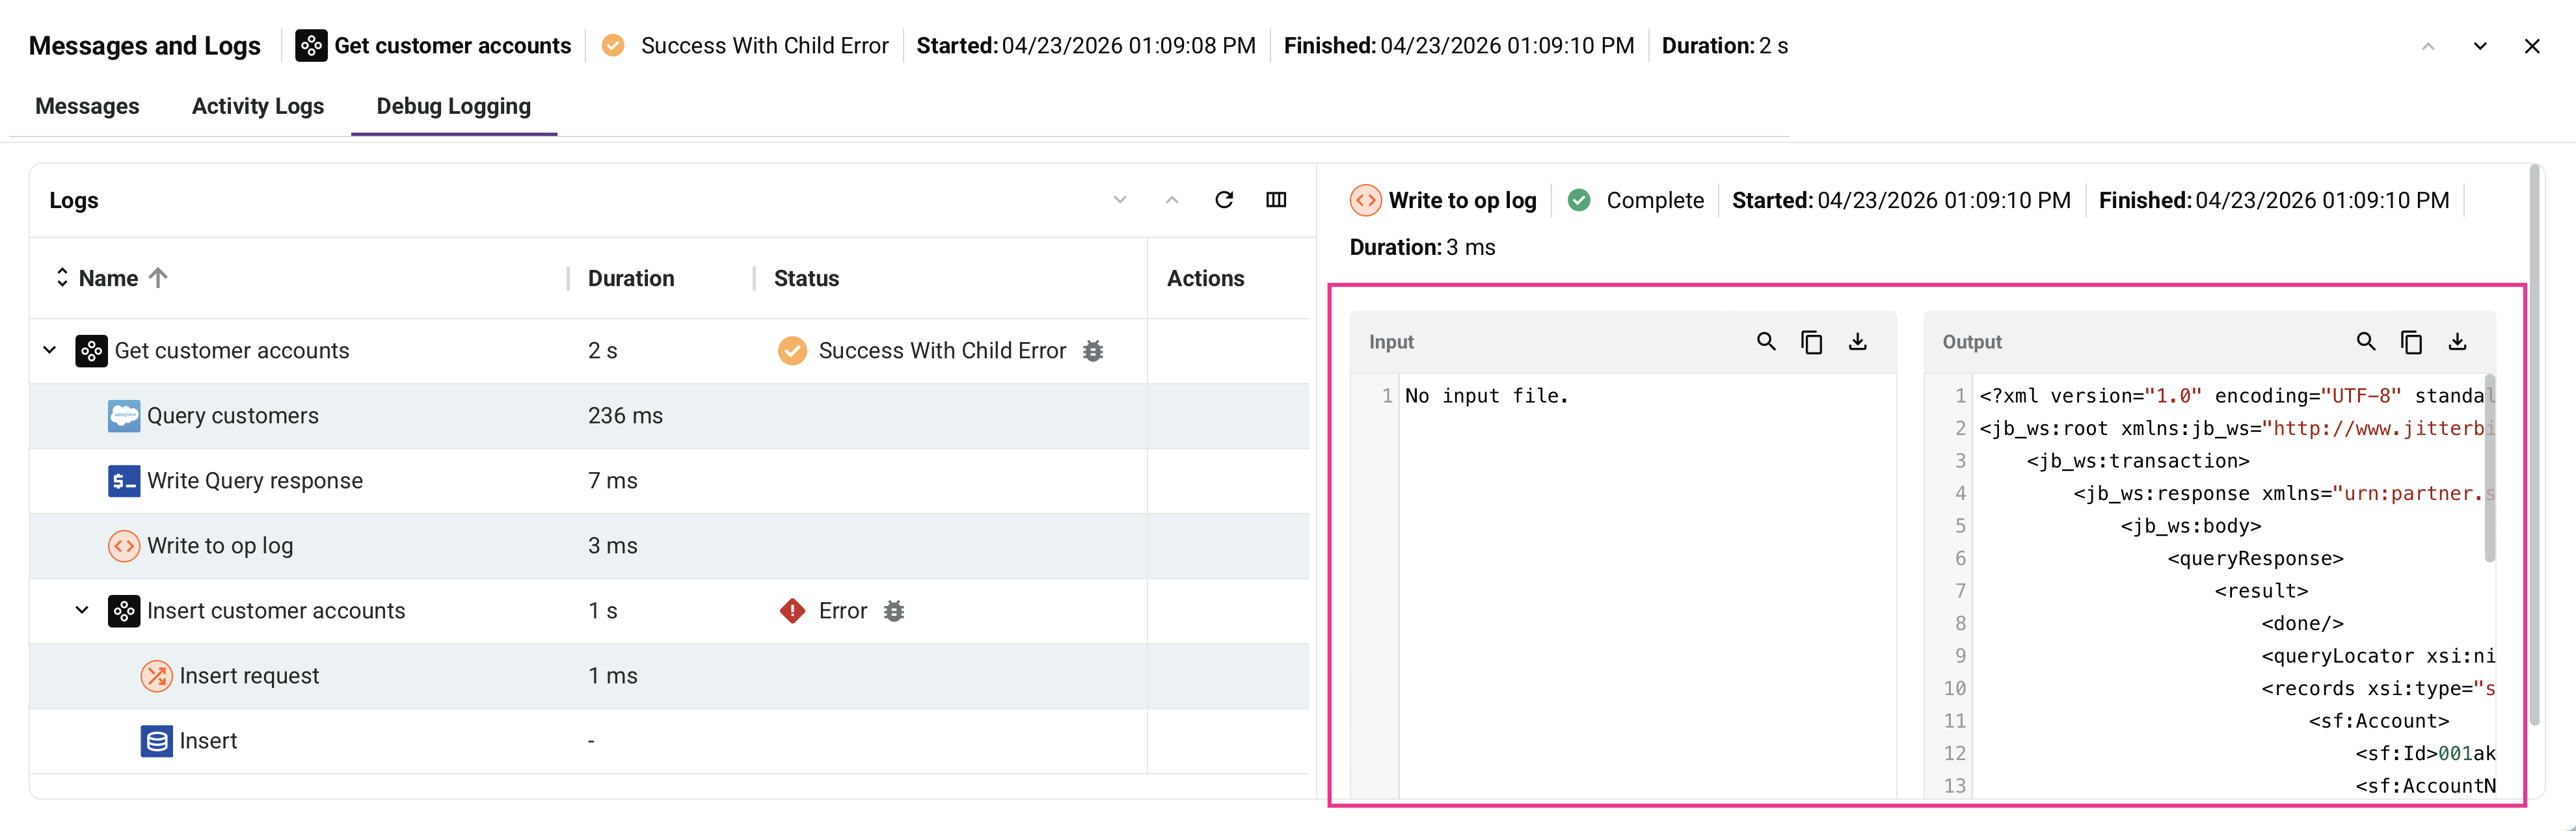Search the Output XML

tap(2365, 341)
